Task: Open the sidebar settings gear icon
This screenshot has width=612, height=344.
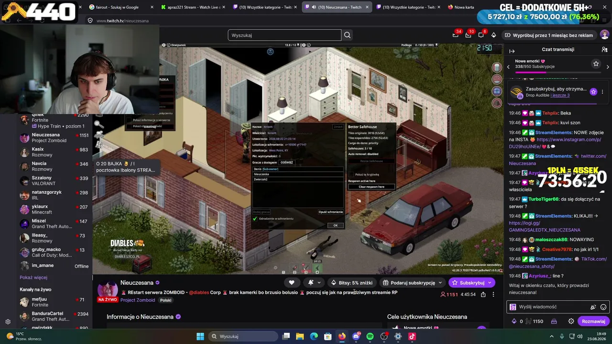Action: 8,322
